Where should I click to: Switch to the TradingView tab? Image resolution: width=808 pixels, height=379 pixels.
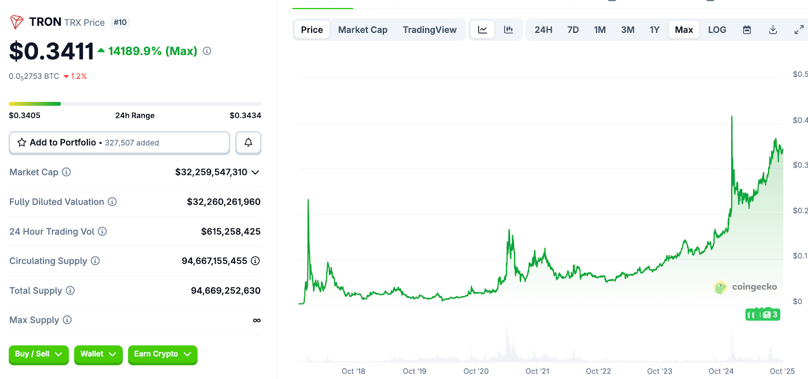429,30
